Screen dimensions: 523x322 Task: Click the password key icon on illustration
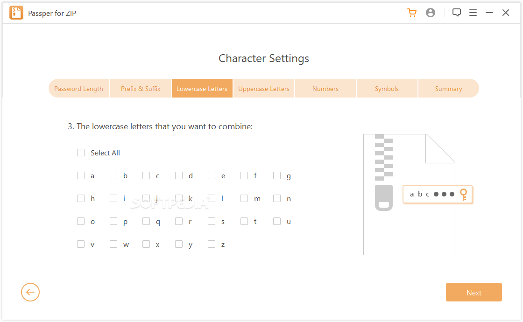point(463,194)
